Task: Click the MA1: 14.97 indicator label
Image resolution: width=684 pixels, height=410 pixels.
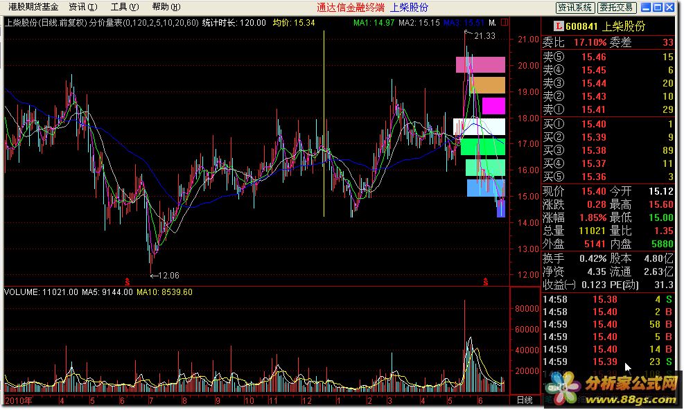Action: click(374, 23)
